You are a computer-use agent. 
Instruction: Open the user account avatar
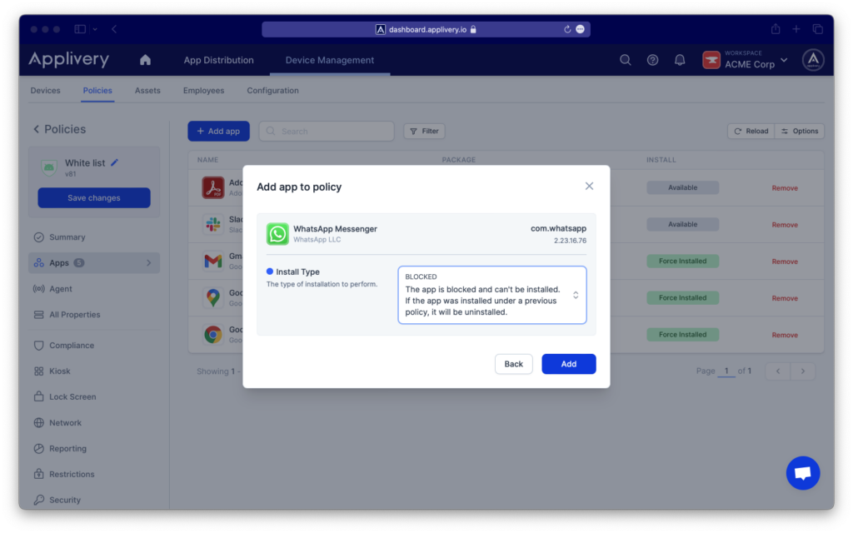[x=813, y=60]
